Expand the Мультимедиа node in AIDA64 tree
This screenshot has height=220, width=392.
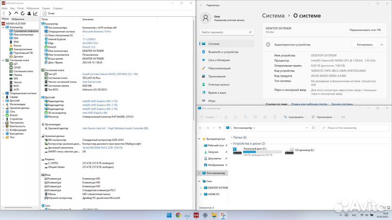pos(3,104)
